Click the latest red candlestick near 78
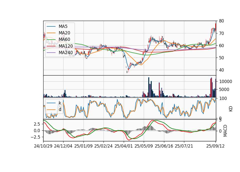 pos(216,27)
